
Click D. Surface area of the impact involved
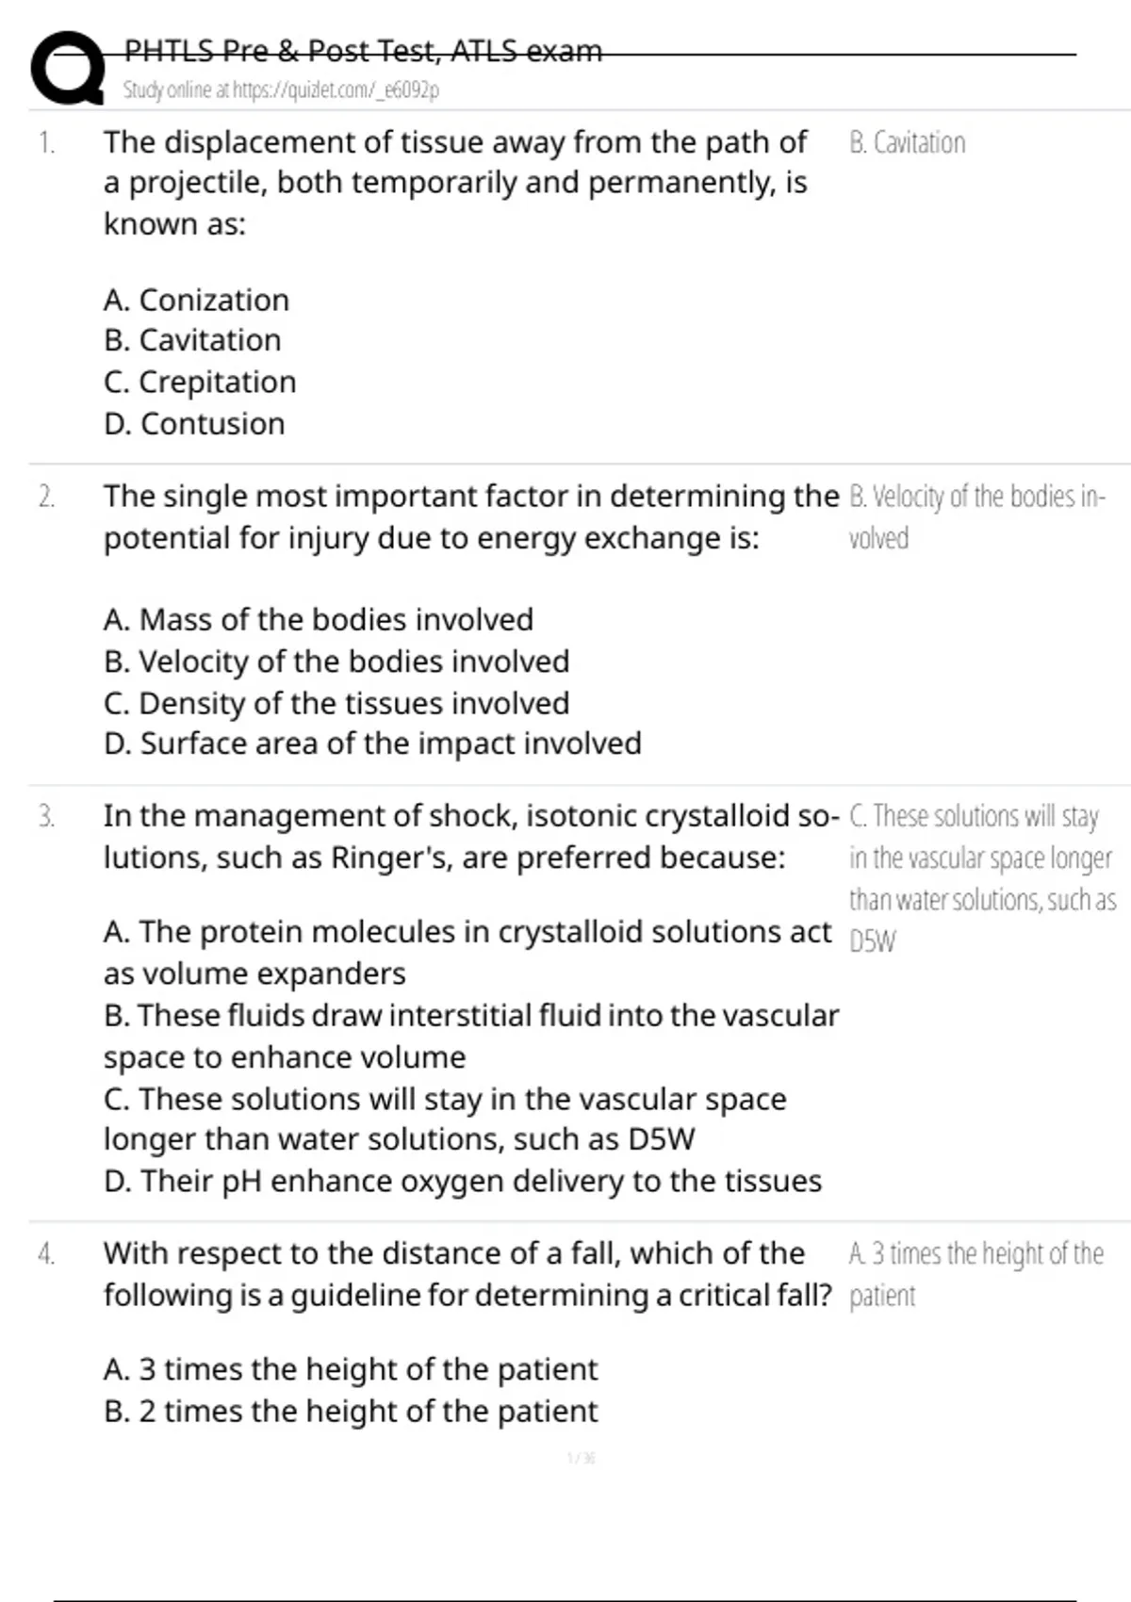tap(372, 744)
